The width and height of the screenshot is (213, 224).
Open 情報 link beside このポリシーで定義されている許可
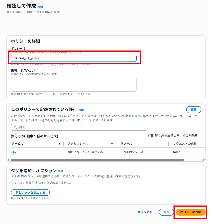(x=81, y=110)
